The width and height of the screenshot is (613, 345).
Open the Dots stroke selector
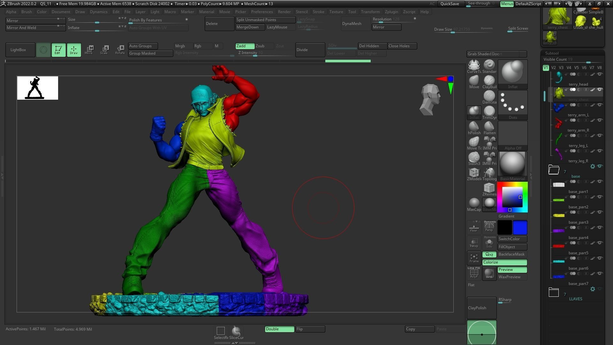[x=513, y=102]
